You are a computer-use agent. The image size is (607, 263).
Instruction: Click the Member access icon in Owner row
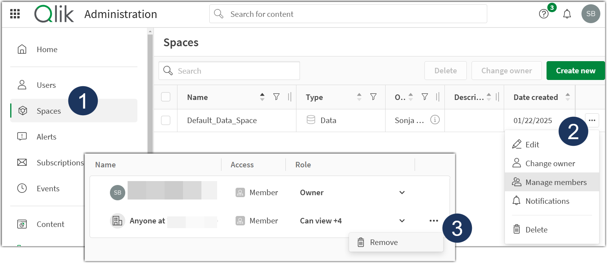pos(240,192)
